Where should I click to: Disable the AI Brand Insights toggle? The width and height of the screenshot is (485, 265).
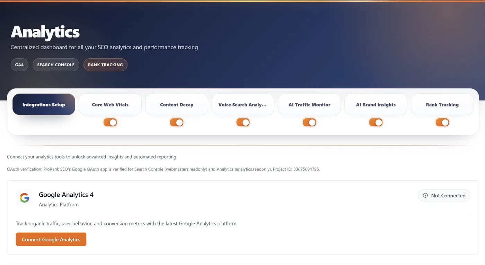coord(376,122)
